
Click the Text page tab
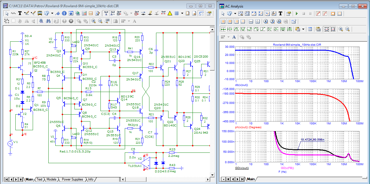39,179
